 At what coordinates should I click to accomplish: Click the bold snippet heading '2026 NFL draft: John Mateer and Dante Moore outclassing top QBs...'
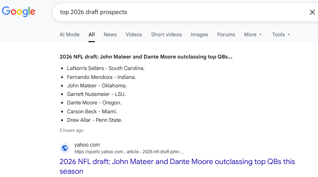click(x=146, y=57)
